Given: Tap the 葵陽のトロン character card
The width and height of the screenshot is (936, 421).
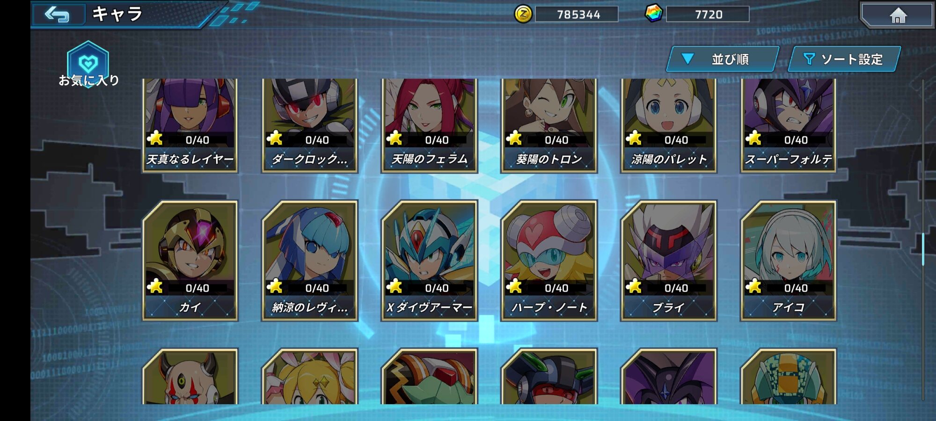Looking at the screenshot, I should point(549,125).
